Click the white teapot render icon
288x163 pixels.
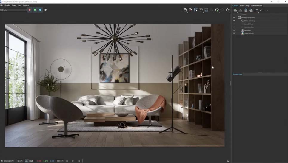pyautogui.click(x=227, y=10)
